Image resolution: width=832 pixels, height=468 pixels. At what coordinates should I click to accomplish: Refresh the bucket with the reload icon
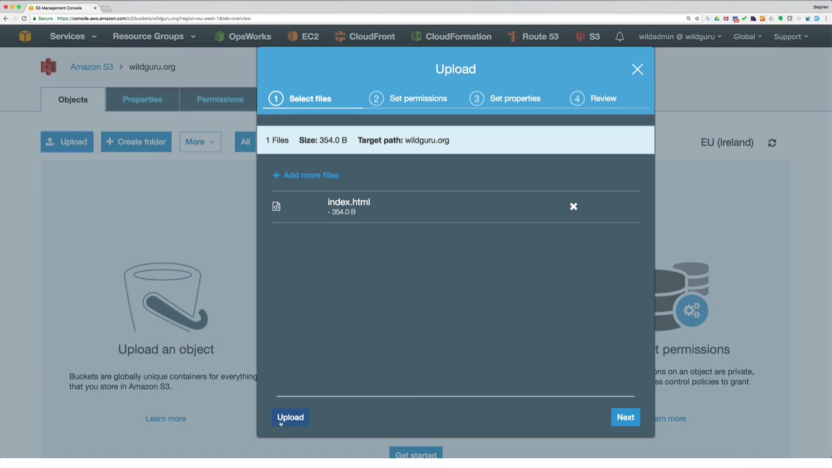(x=772, y=142)
